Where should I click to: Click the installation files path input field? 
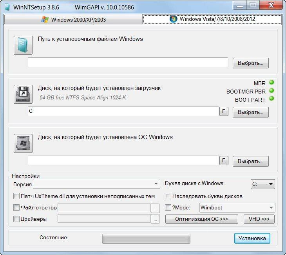click(x=128, y=62)
